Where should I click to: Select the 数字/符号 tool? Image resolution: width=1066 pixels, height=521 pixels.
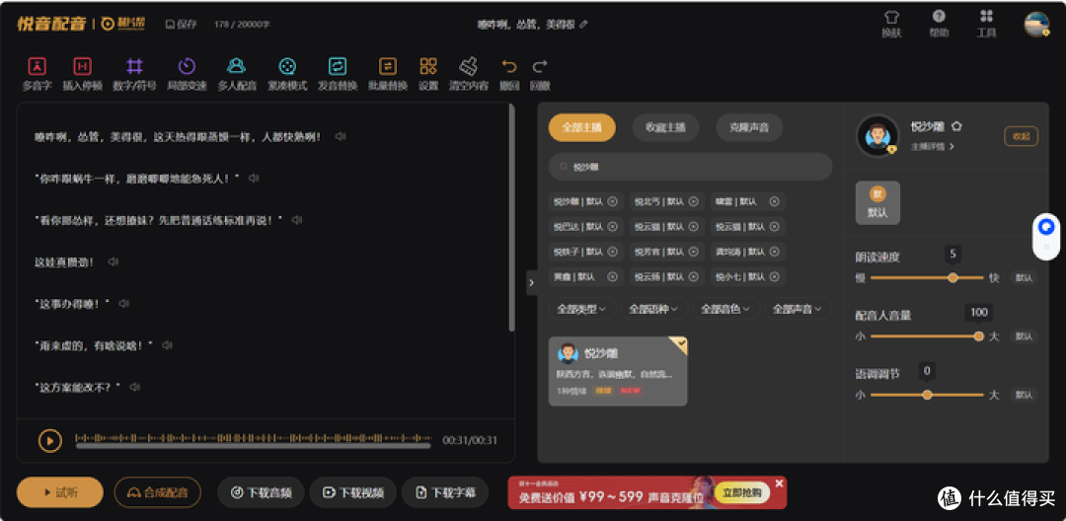134,74
